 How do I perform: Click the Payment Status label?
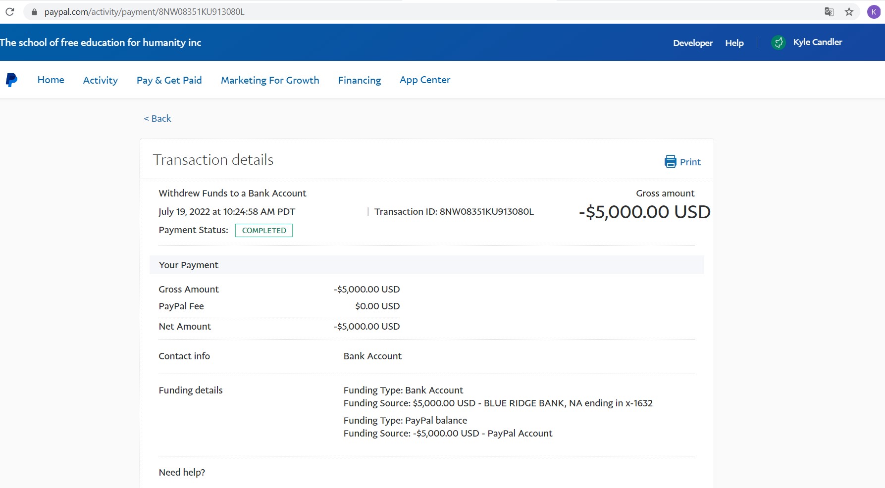[193, 230]
